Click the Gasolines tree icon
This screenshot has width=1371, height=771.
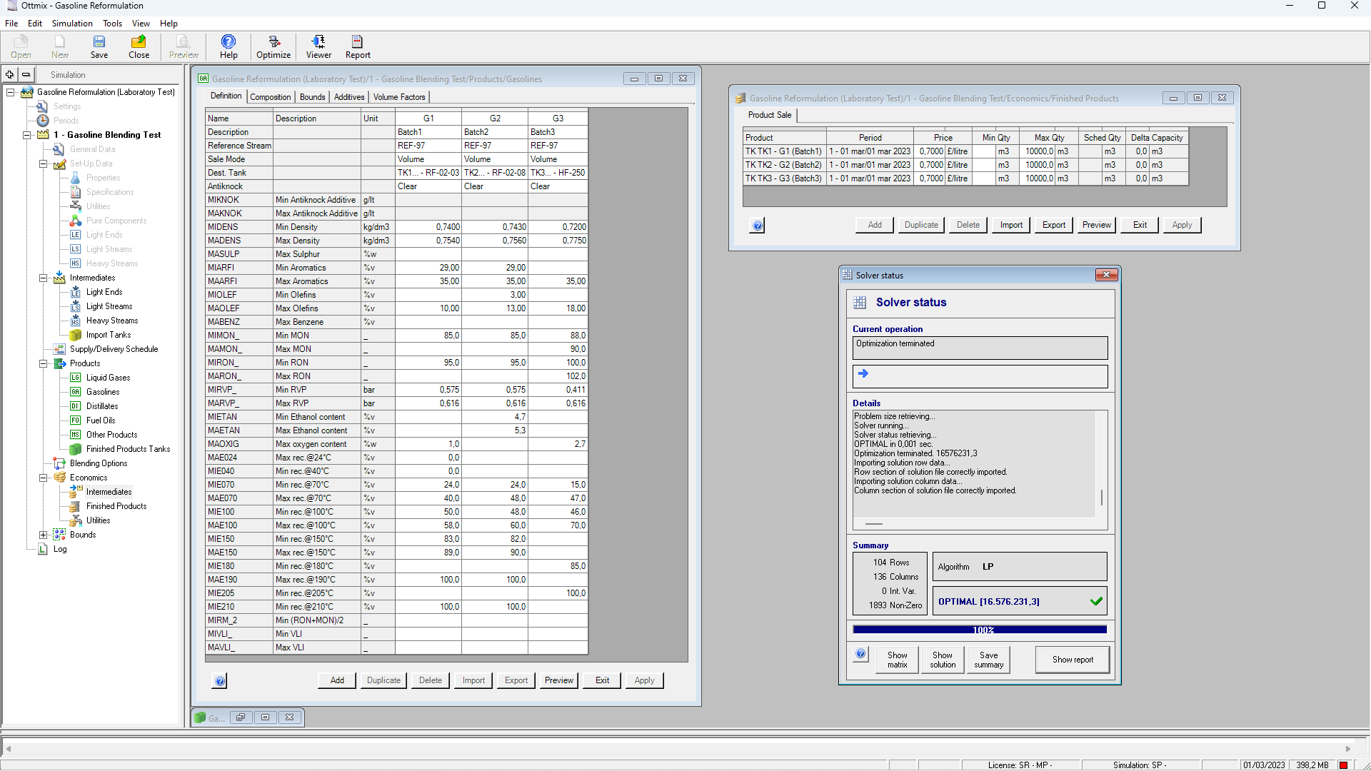75,392
